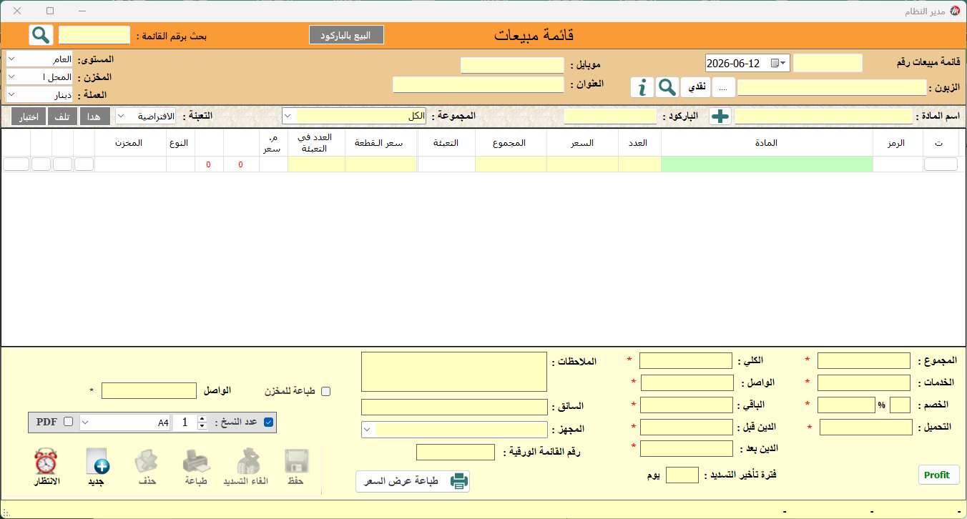Click the اسم المادة item name field
967x519 pixels.
(824, 117)
